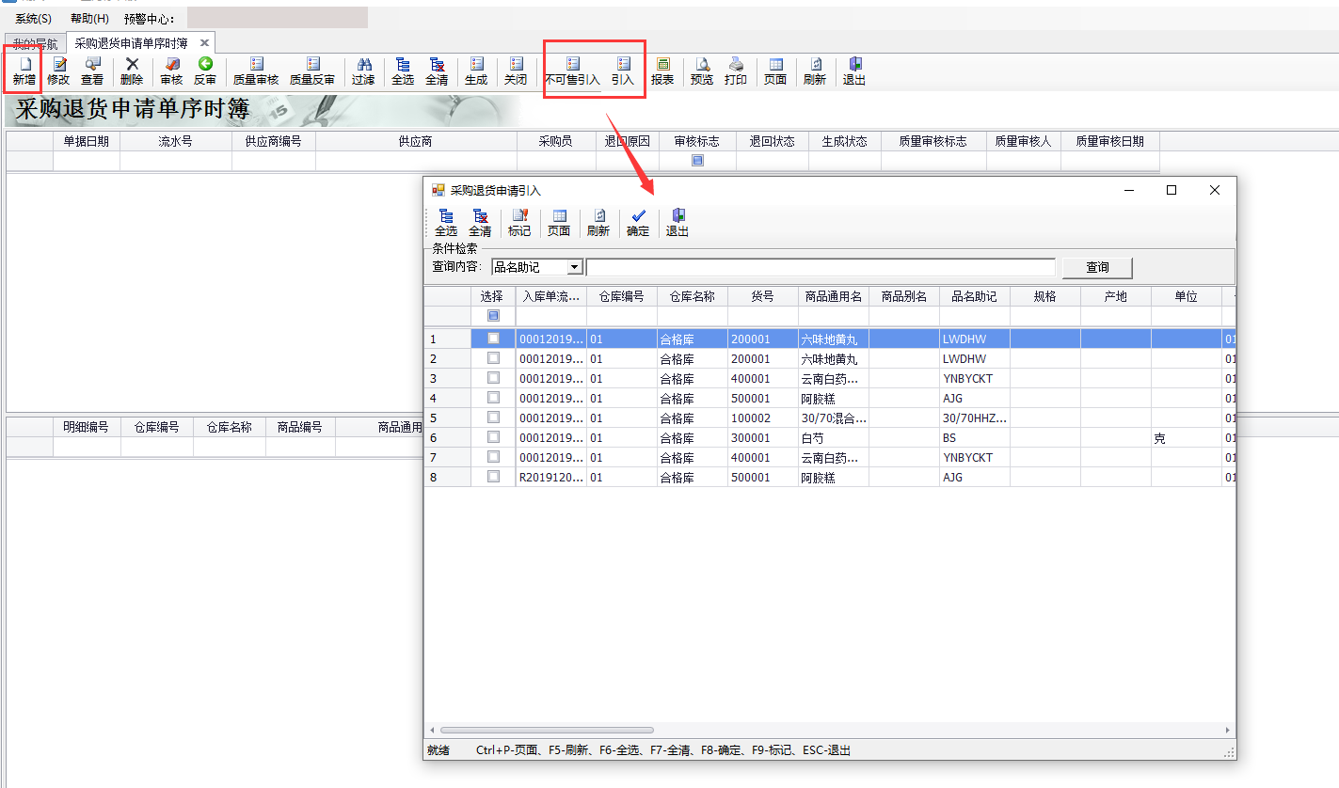Open the 查询内容 品名助记 dropdown
This screenshot has height=788, width=1339.
point(575,267)
